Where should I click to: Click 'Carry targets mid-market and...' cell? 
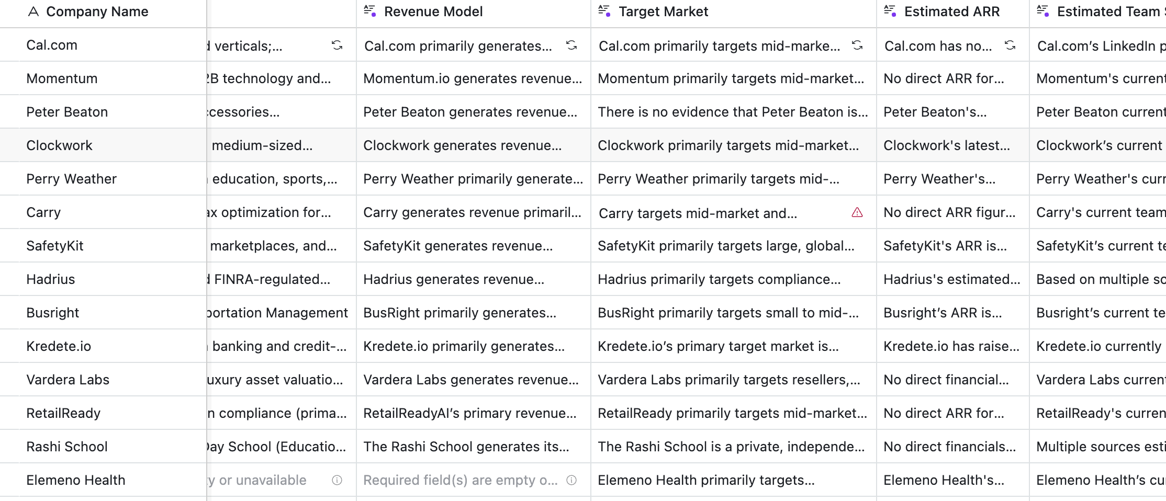click(734, 212)
